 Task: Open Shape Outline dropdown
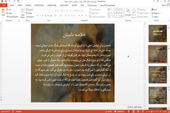point(143,13)
